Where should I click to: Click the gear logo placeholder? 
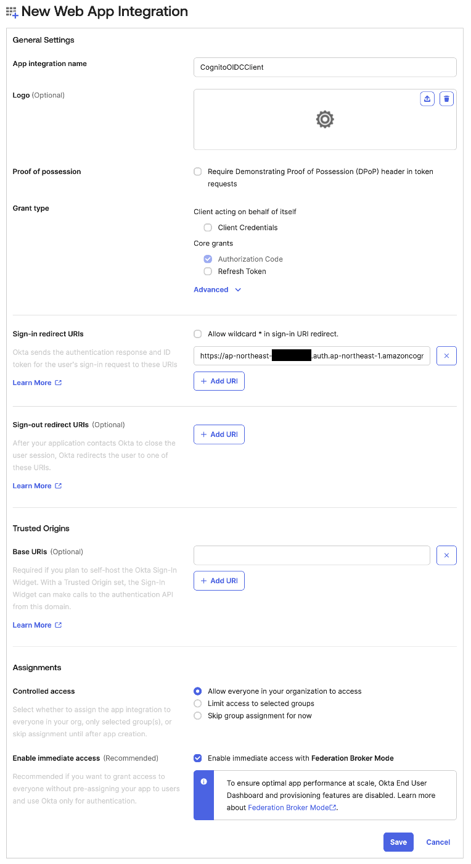325,119
